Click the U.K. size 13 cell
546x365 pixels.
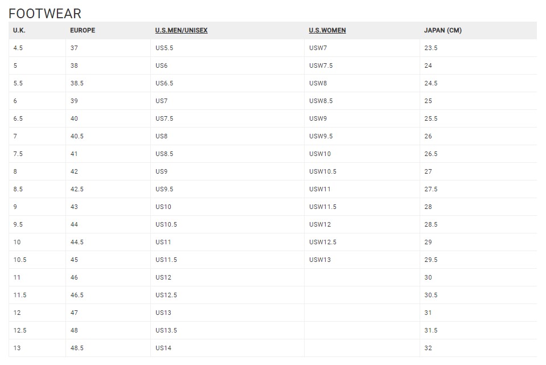pos(17,348)
